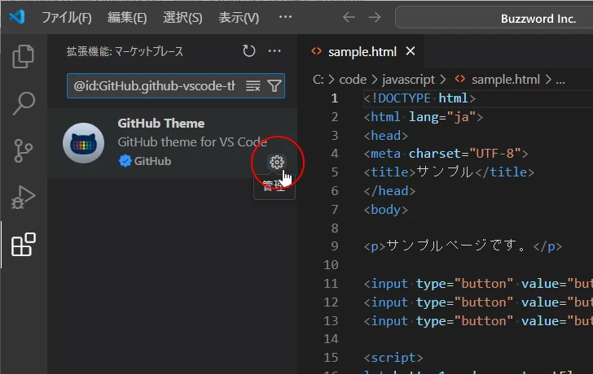This screenshot has width=593, height=374.
Task: Open the Explorer view in activity bar
Action: pyautogui.click(x=24, y=56)
